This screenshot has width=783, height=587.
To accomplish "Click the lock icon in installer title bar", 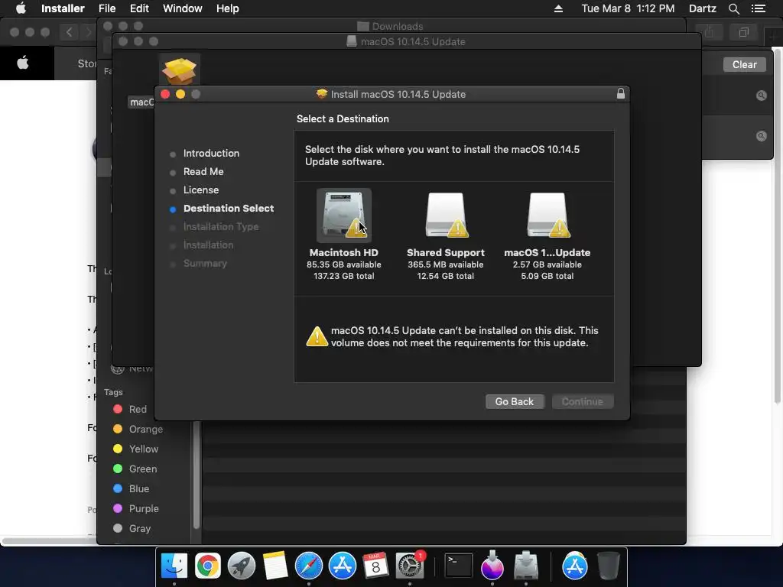I will click(621, 94).
